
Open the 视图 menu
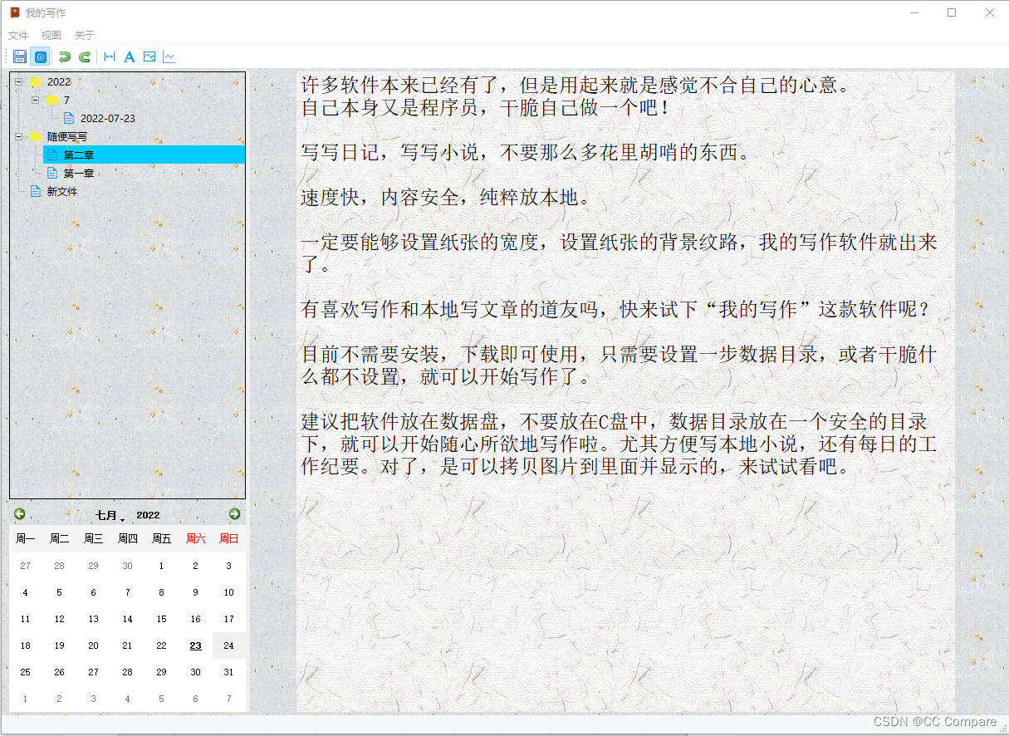click(51, 35)
